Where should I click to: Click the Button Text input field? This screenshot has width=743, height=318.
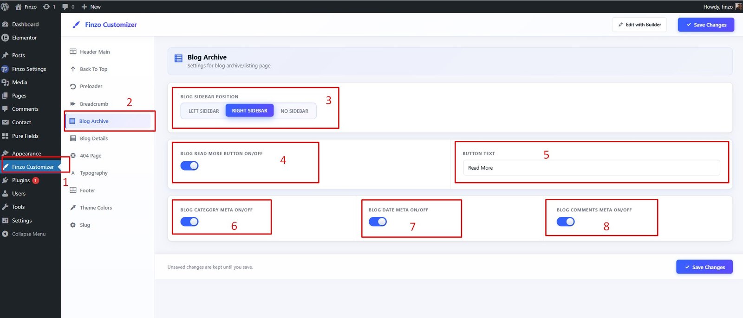[592, 168]
